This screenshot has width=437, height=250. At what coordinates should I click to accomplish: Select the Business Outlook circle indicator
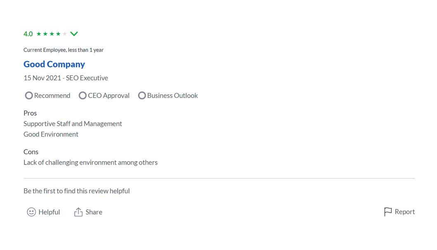(142, 95)
